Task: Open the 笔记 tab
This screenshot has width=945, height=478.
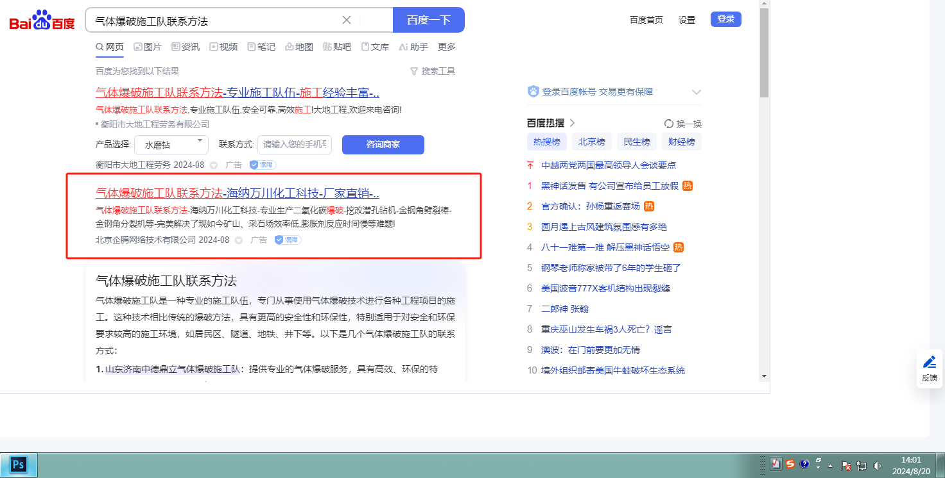Action: point(261,47)
